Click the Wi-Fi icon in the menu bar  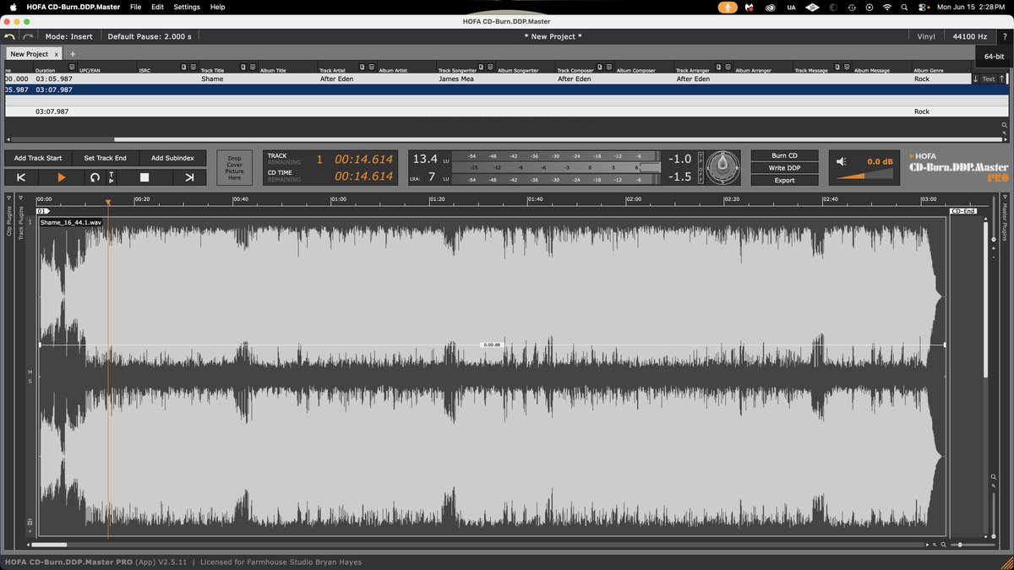coord(887,7)
